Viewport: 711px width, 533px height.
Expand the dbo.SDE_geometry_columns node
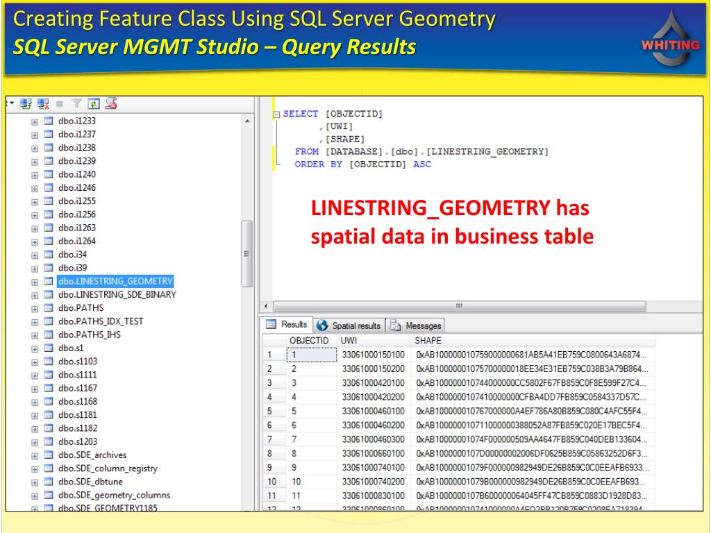35,496
